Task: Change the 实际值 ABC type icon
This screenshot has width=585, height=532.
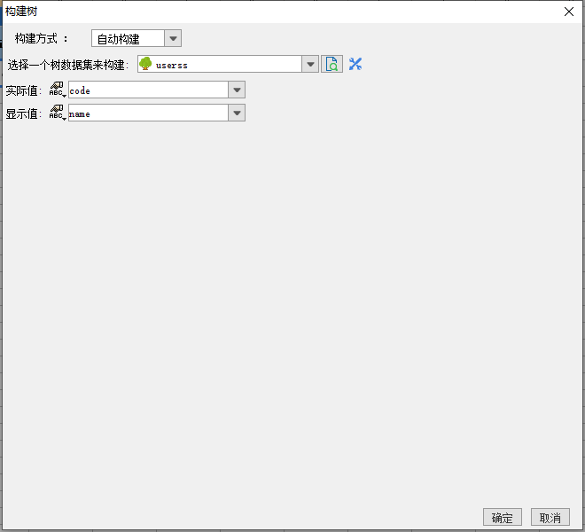Action: tap(58, 90)
